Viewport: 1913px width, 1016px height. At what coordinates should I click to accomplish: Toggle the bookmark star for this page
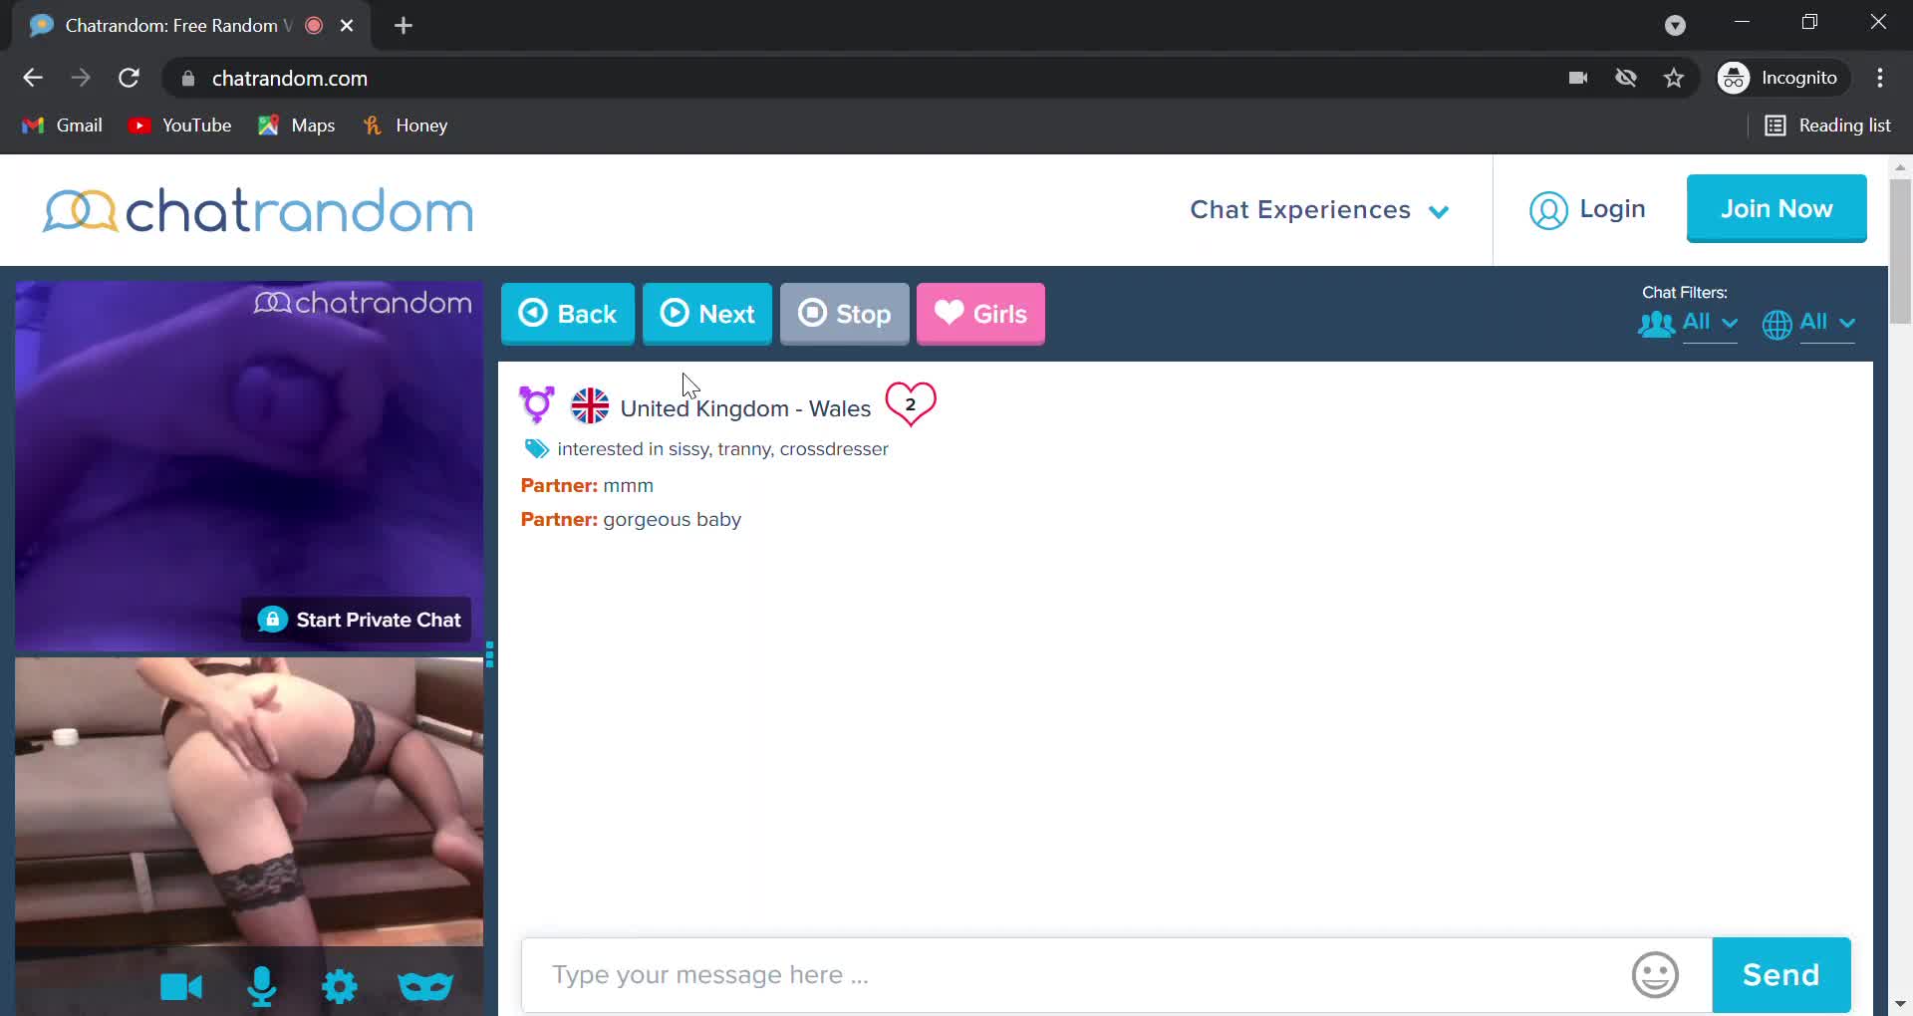tap(1674, 78)
